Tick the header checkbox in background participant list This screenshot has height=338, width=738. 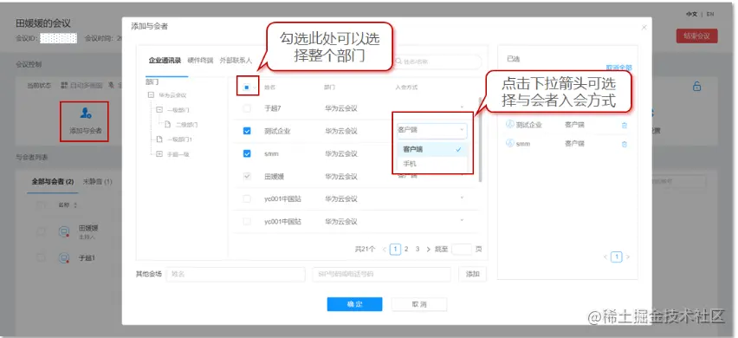tap(42, 205)
